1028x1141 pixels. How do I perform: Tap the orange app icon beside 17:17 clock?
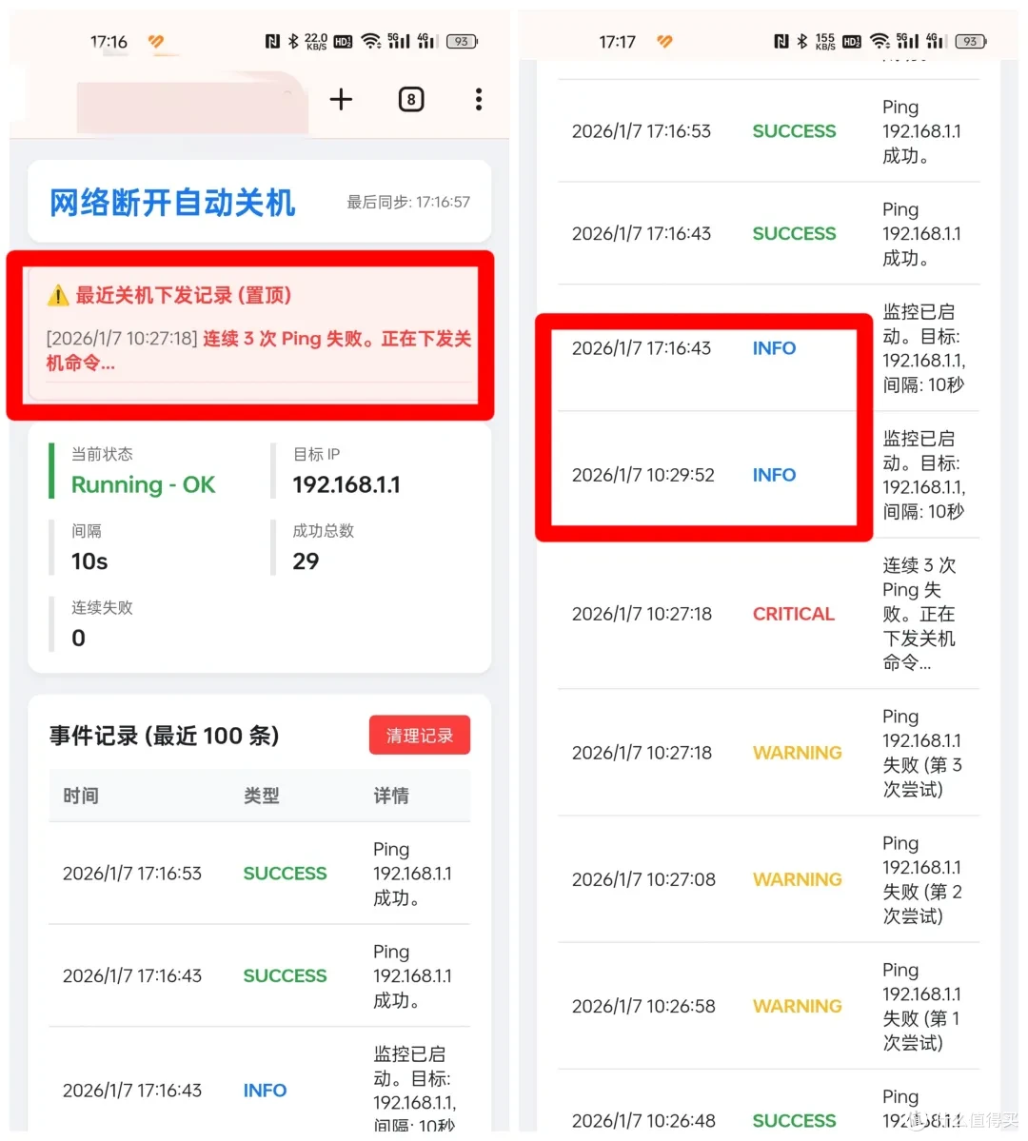point(664,42)
